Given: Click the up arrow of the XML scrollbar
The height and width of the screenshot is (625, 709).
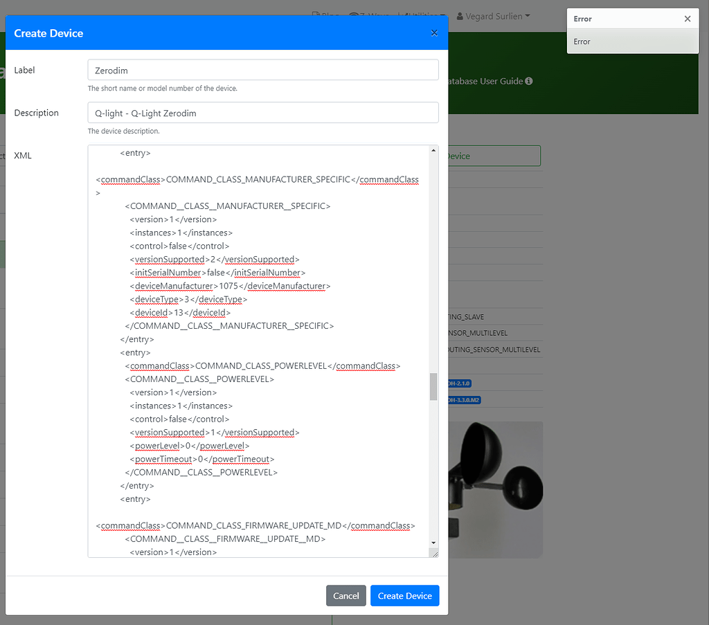Looking at the screenshot, I should (434, 150).
